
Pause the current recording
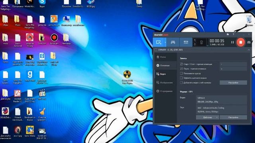pyautogui.click(x=233, y=43)
